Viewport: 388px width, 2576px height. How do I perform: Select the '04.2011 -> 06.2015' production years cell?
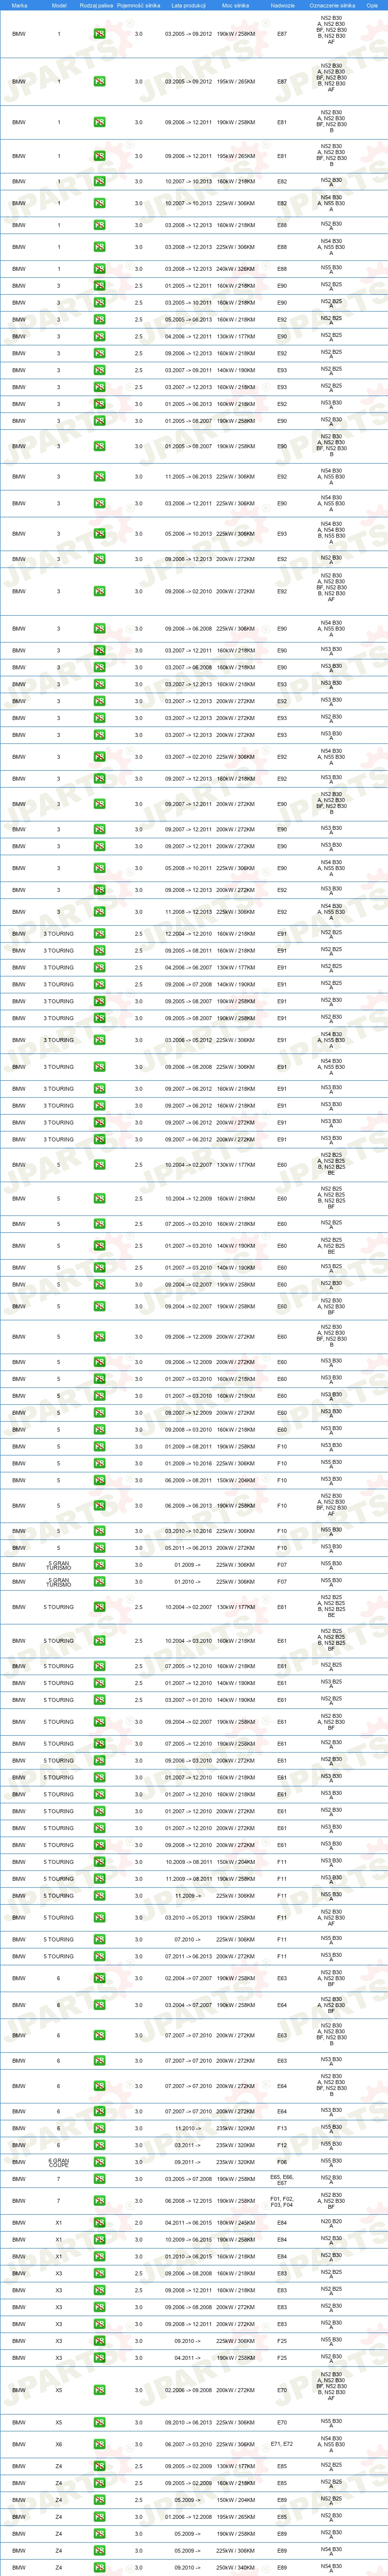(x=189, y=2222)
